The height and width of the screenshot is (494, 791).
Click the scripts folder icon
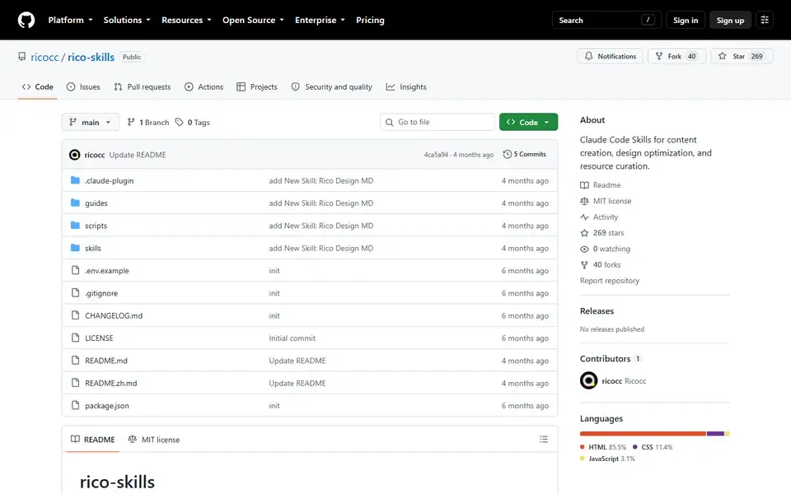point(75,226)
